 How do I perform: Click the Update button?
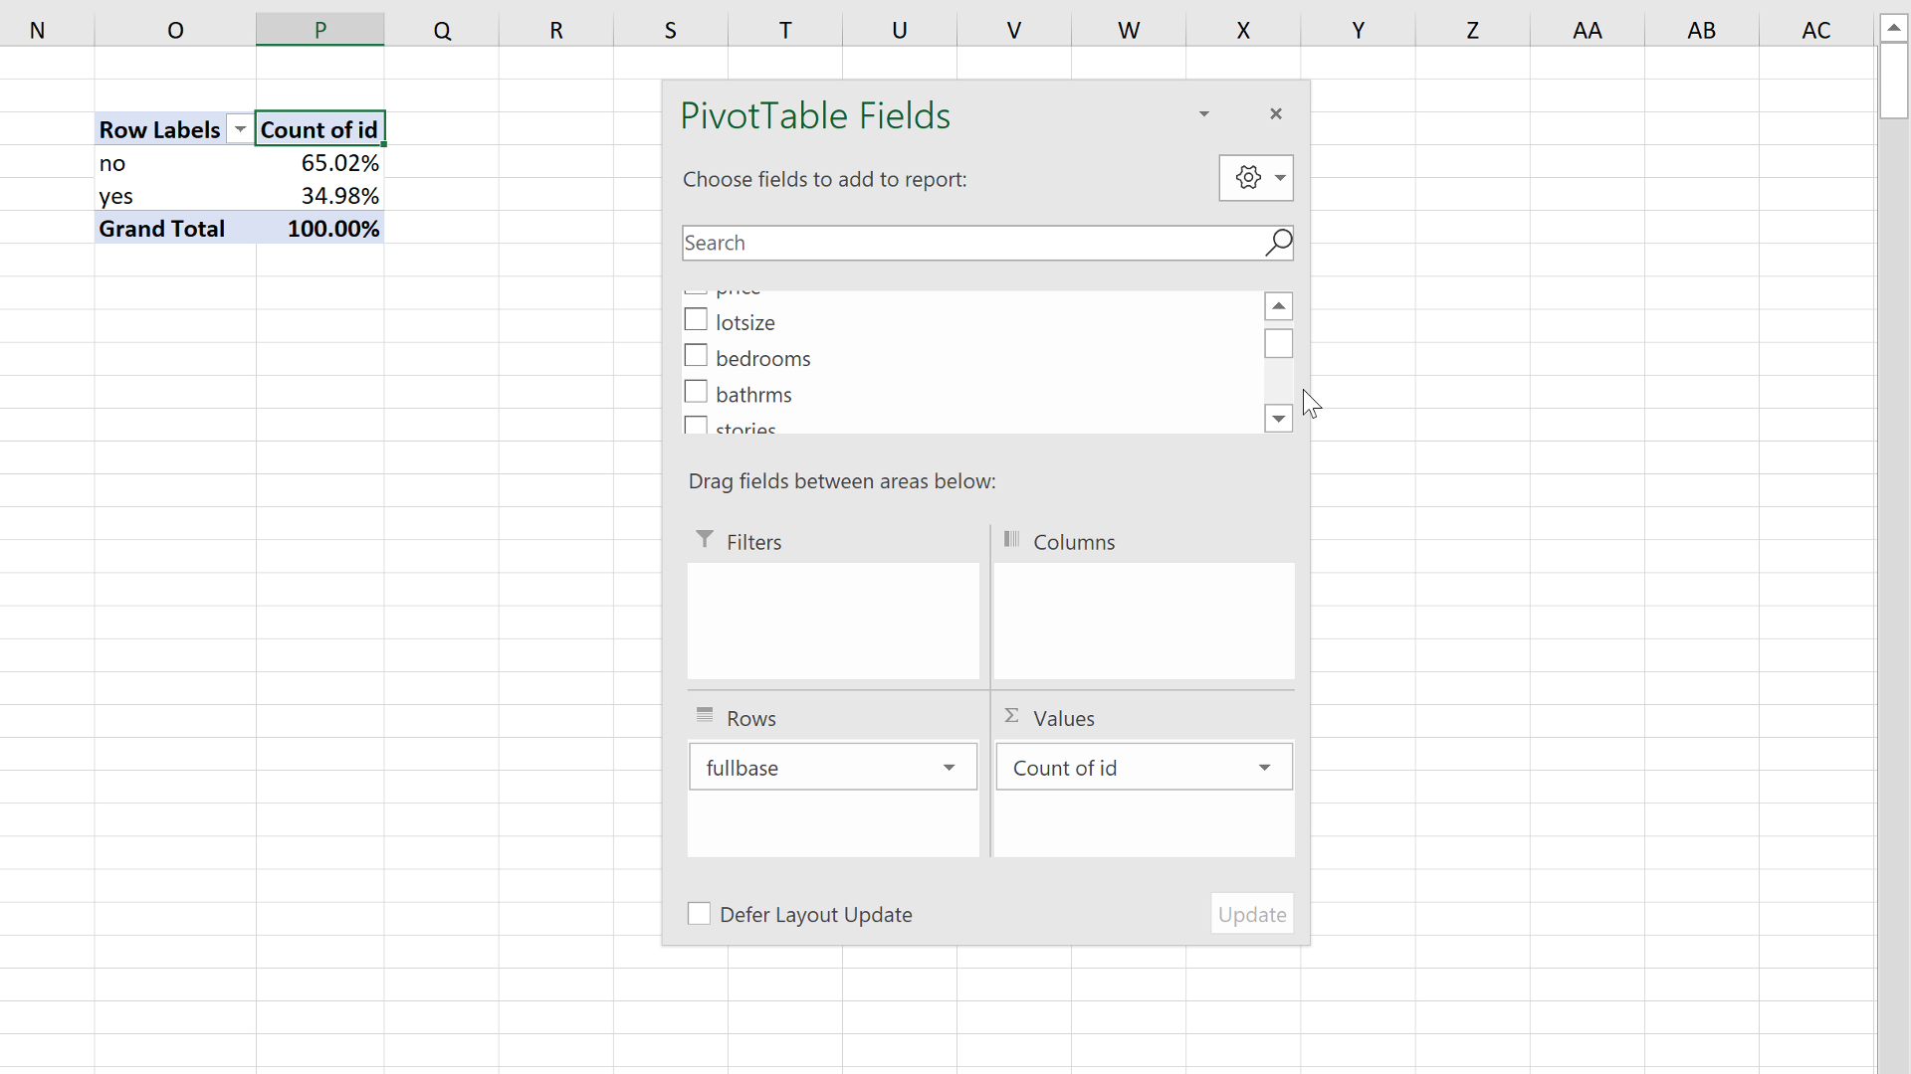click(x=1251, y=914)
